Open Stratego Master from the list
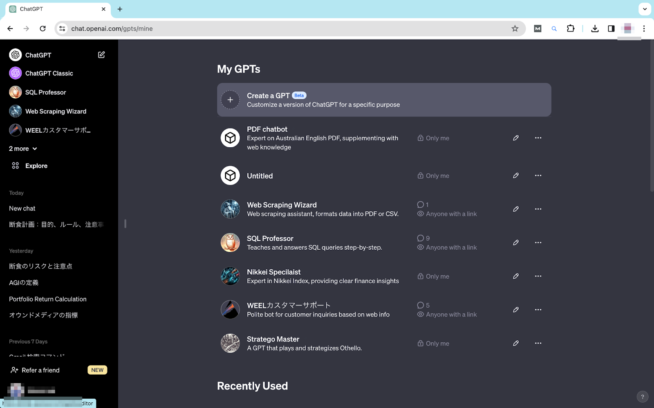This screenshot has height=408, width=654. tap(384, 343)
